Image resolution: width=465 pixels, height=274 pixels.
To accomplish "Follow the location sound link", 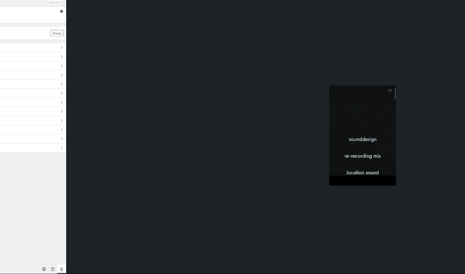I will tap(362, 172).
